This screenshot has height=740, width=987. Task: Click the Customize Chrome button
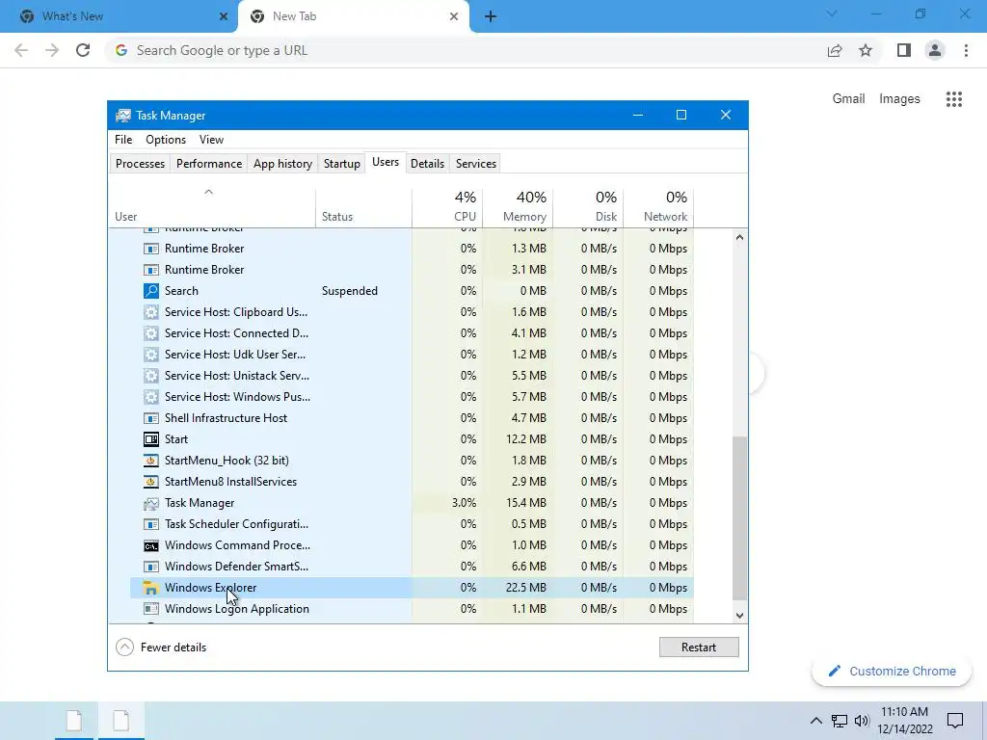click(892, 672)
